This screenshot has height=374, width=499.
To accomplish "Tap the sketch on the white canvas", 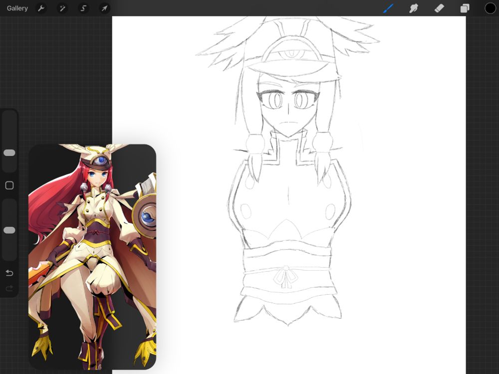I will coord(288,172).
